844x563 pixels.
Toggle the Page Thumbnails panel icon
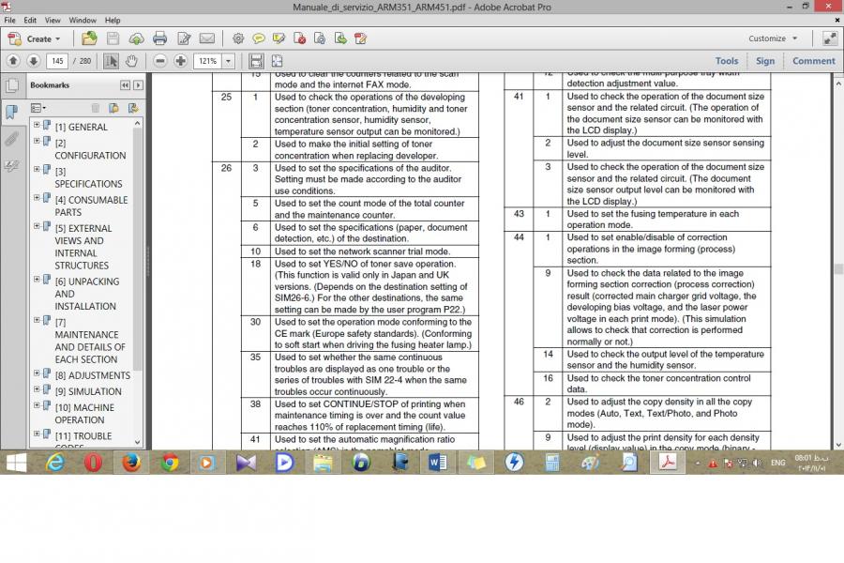(11, 85)
